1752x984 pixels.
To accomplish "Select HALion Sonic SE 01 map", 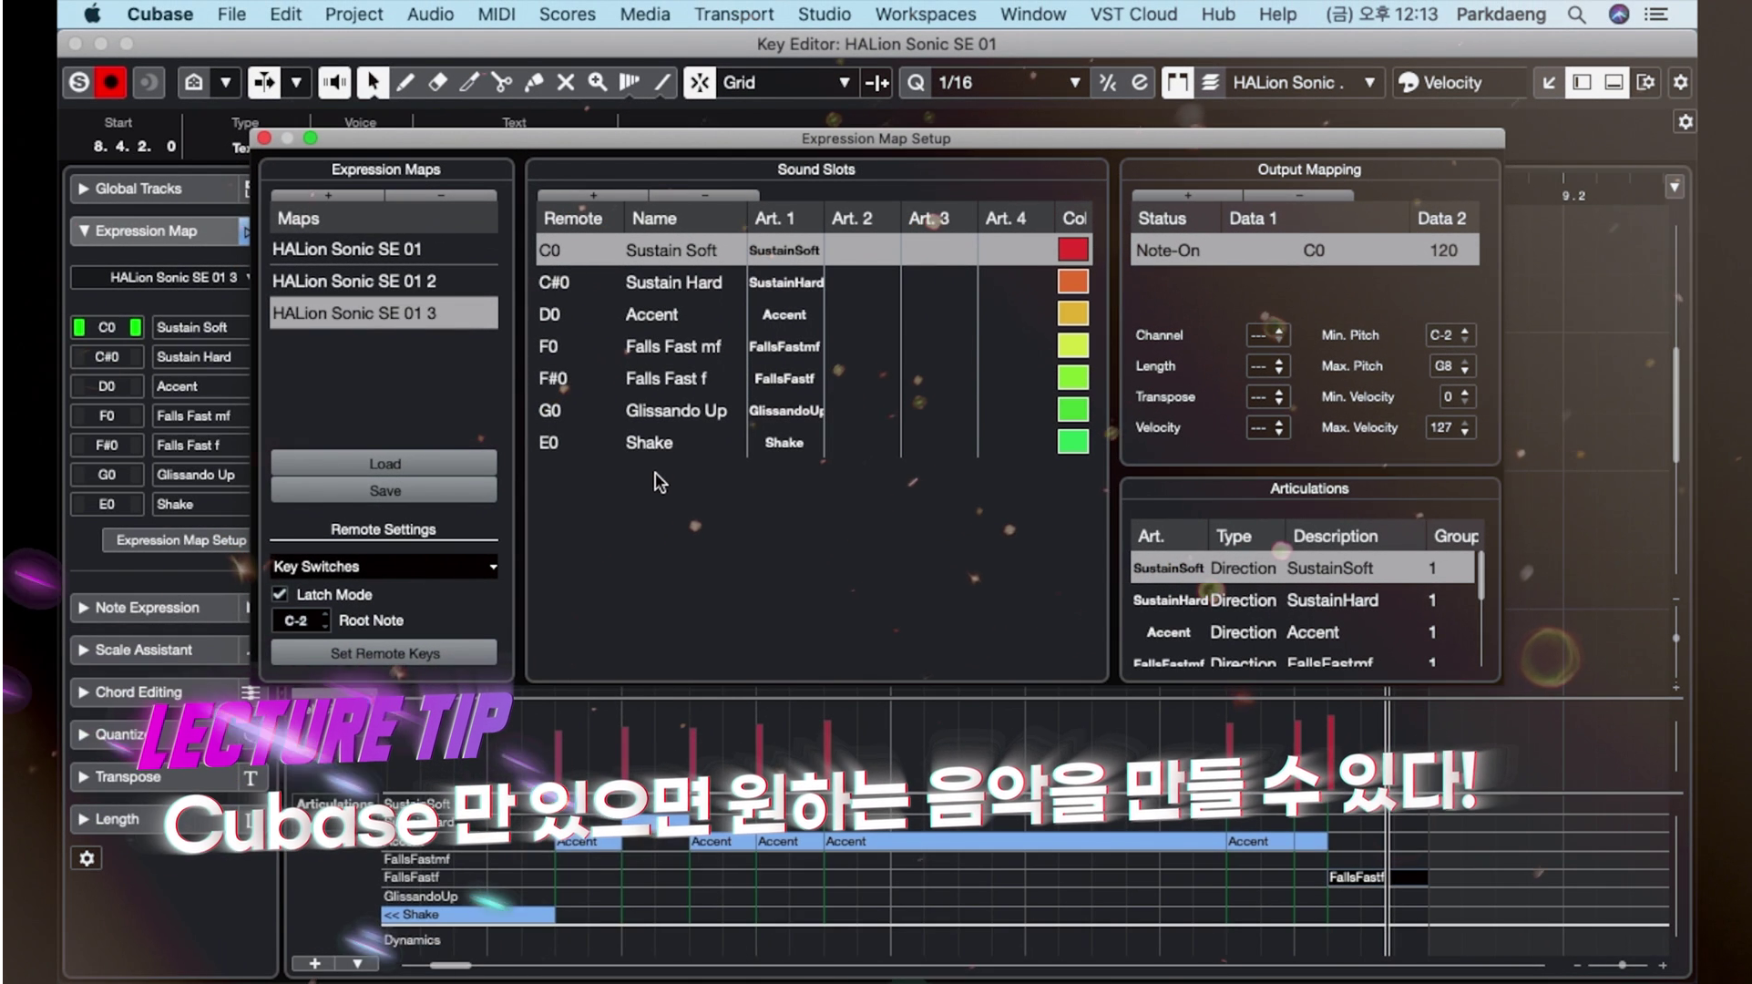I will (384, 249).
